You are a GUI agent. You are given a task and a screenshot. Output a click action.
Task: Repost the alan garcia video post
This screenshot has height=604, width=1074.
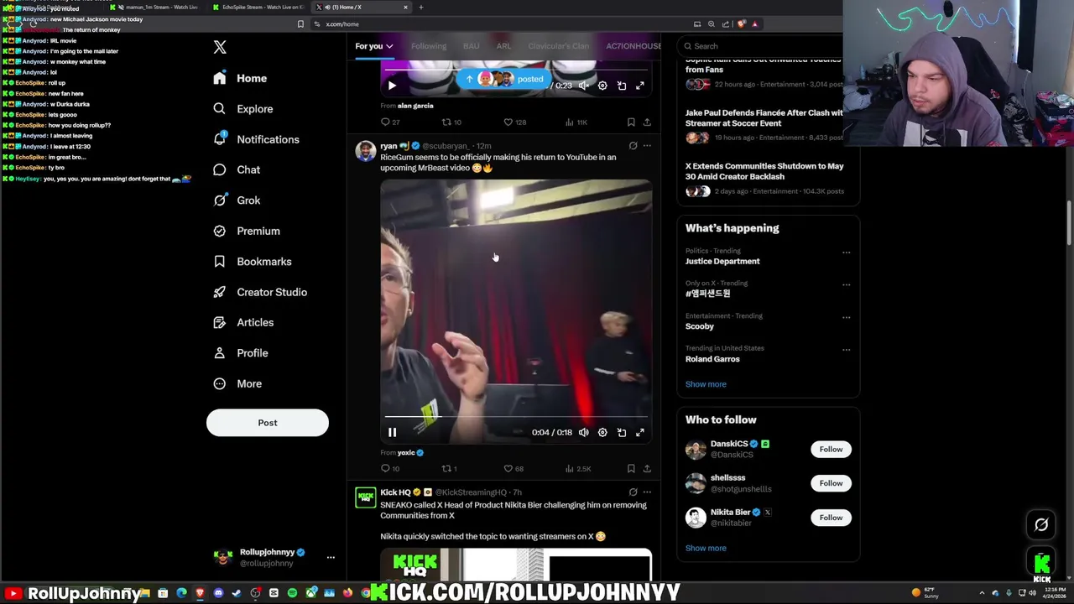click(x=451, y=122)
